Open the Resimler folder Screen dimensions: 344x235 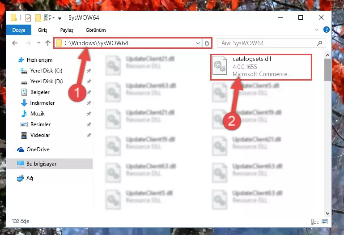coord(40,124)
